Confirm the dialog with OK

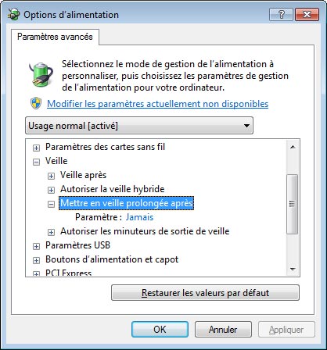(160, 330)
